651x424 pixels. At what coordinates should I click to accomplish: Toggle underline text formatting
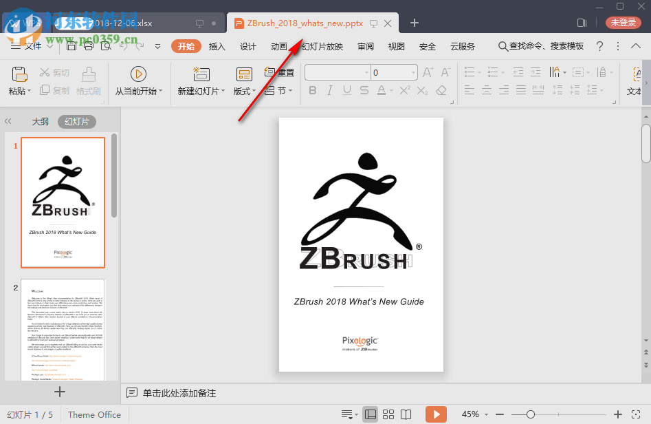pos(346,90)
